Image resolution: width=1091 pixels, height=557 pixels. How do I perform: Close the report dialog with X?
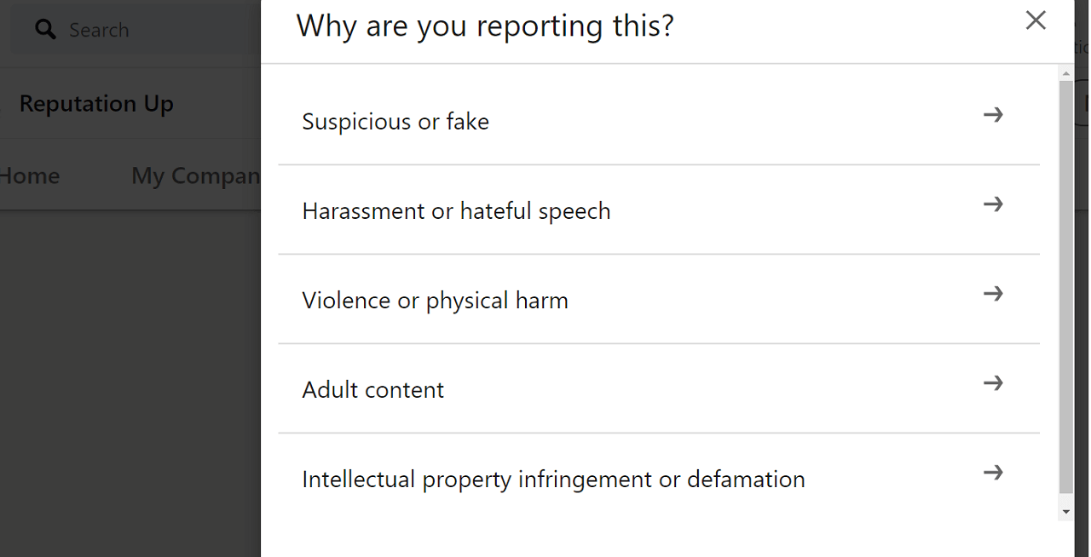tap(1036, 20)
